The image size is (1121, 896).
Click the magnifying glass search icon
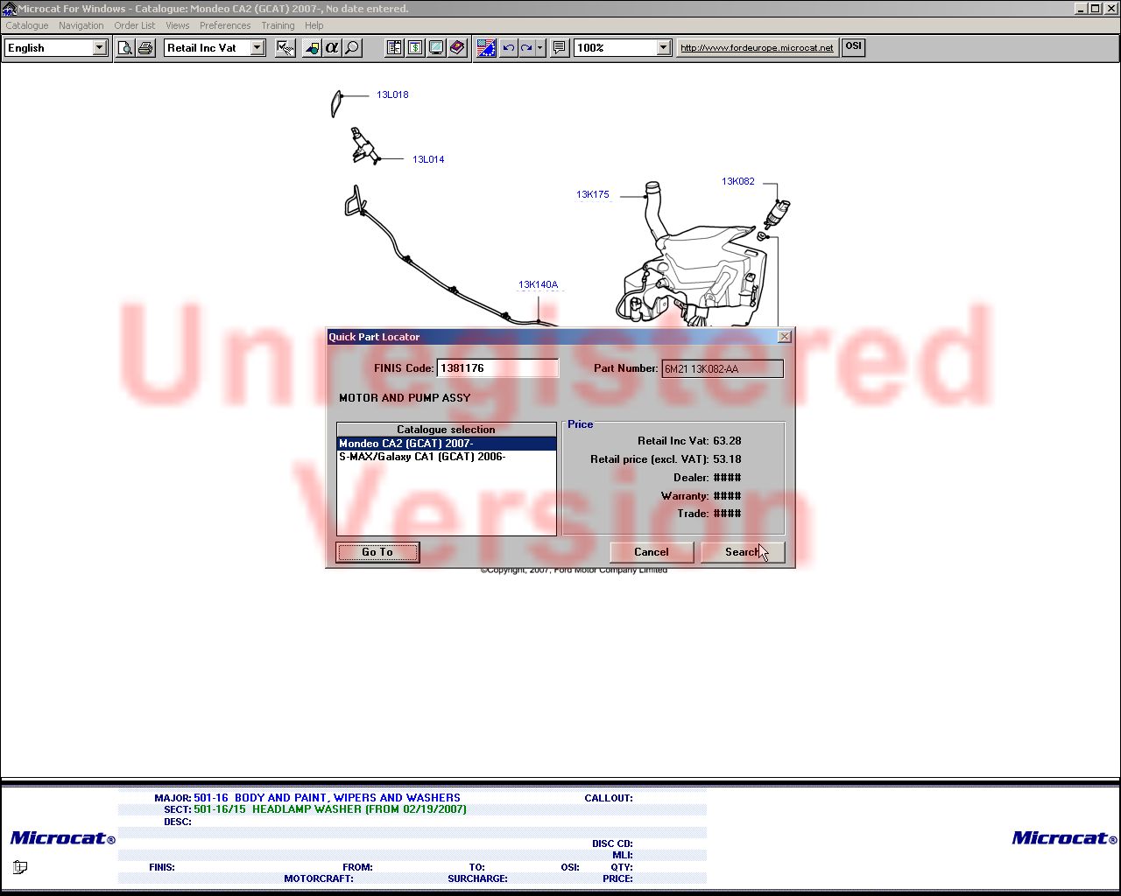352,48
